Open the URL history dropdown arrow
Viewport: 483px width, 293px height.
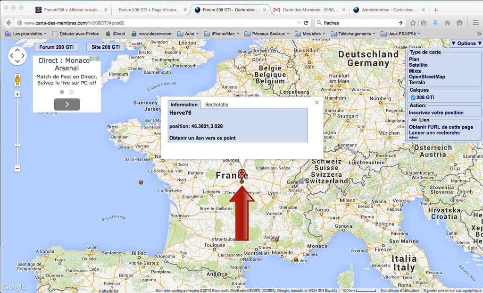pos(299,23)
